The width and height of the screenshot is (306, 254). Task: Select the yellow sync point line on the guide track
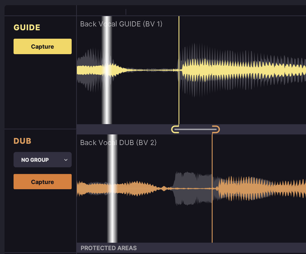click(x=179, y=71)
